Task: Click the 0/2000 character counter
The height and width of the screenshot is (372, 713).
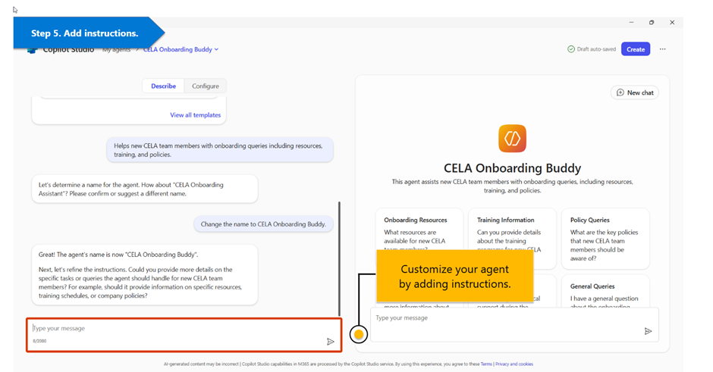Action: 39,341
